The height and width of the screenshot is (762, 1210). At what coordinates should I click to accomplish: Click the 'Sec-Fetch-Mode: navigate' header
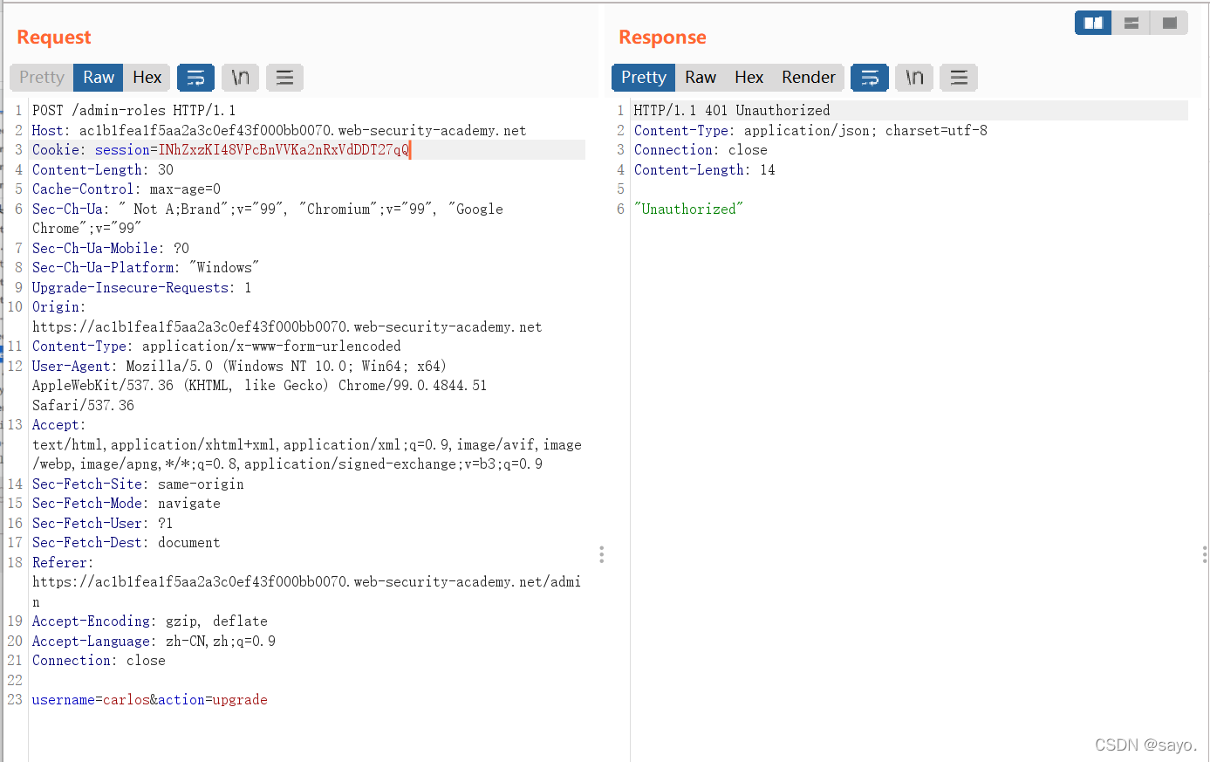click(x=126, y=504)
